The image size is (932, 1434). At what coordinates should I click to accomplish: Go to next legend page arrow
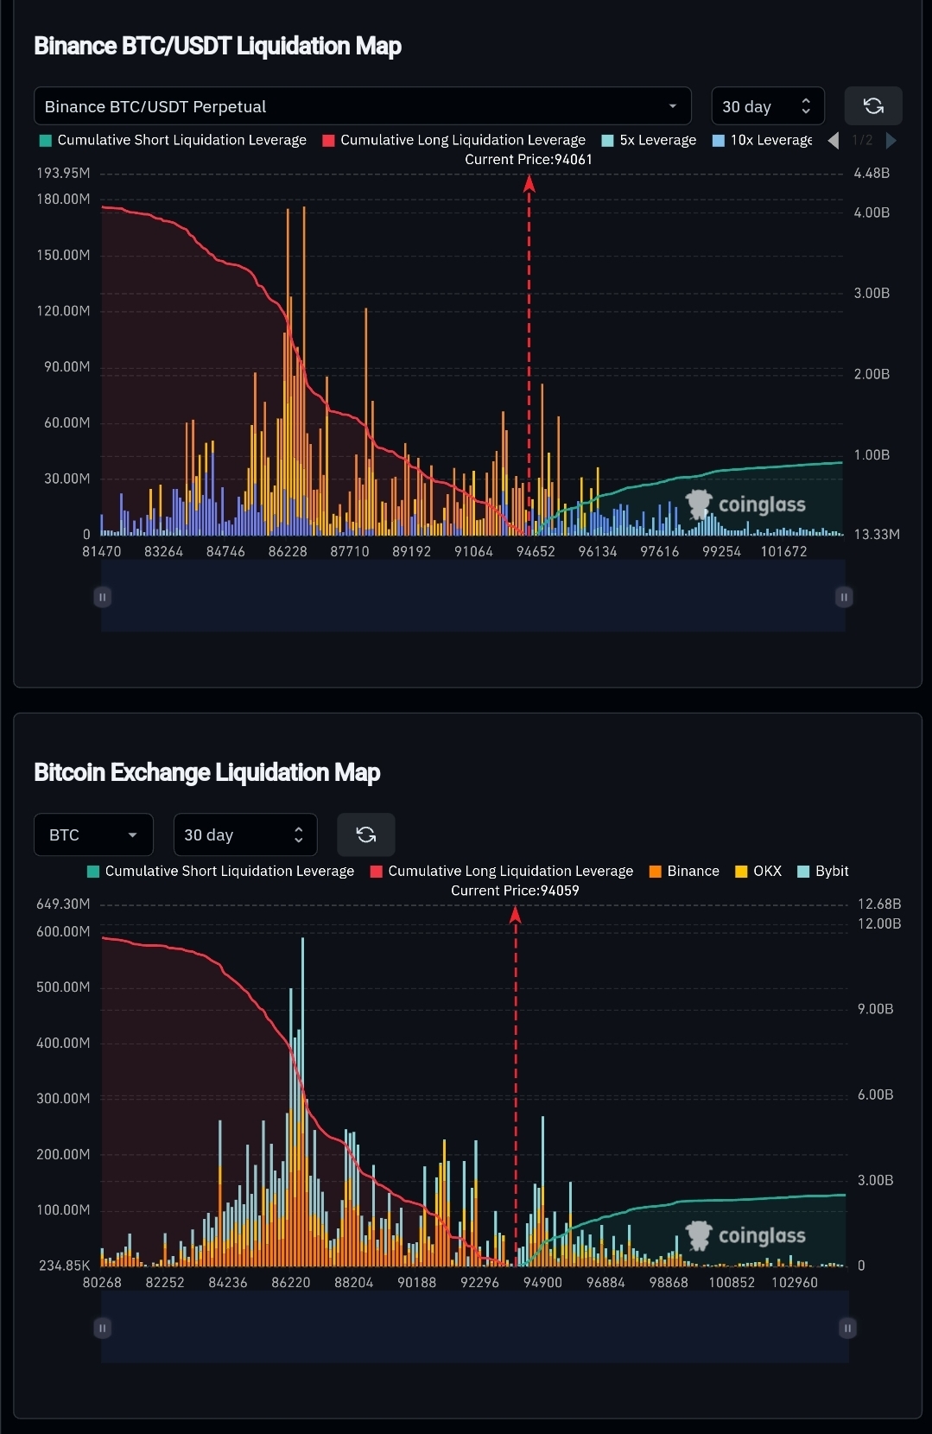point(891,140)
